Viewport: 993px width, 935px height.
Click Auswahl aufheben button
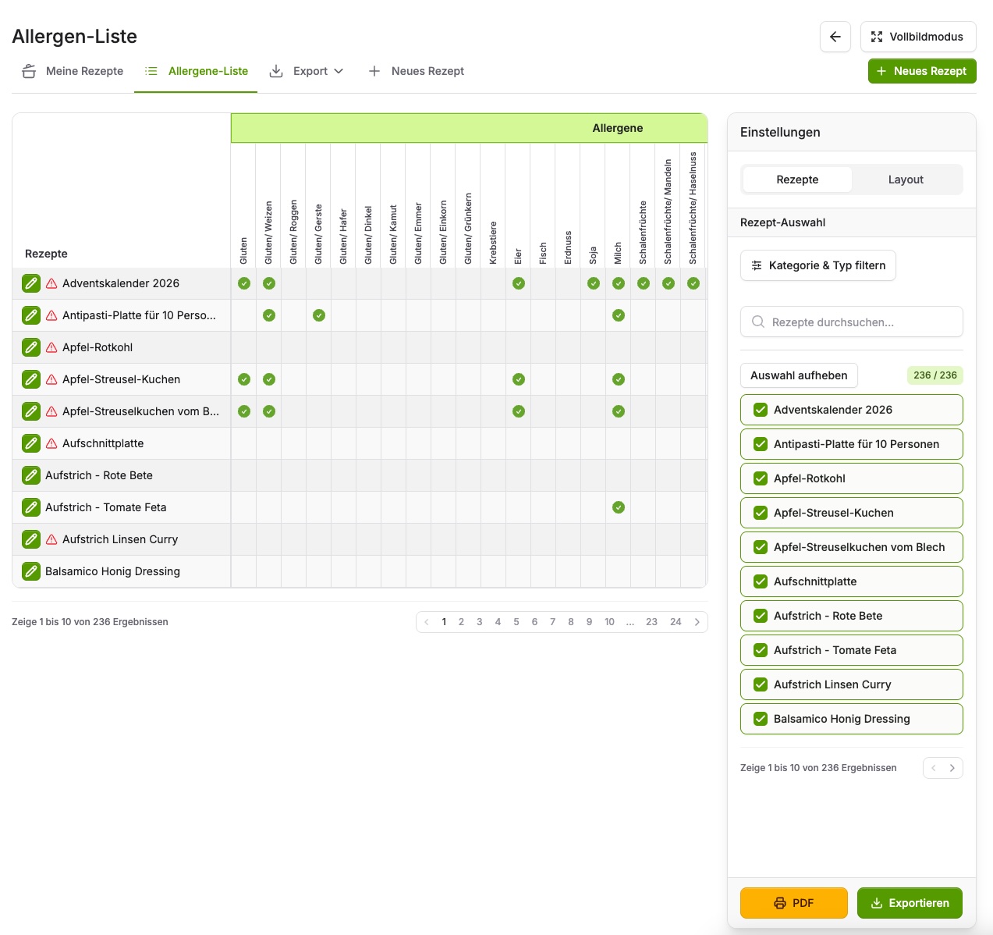(799, 375)
